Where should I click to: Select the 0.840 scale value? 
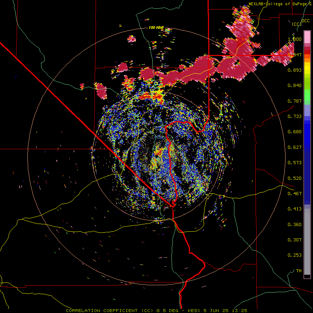[295, 86]
